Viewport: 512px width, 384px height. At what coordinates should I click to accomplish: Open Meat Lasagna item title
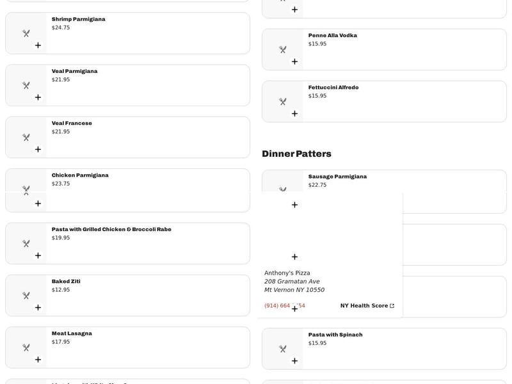pos(72,333)
